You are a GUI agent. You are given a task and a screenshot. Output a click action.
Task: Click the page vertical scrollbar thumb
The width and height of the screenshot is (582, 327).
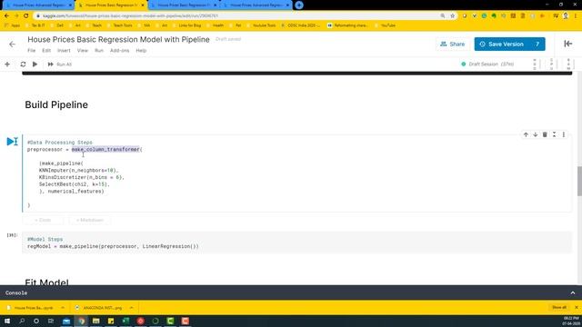579,181
